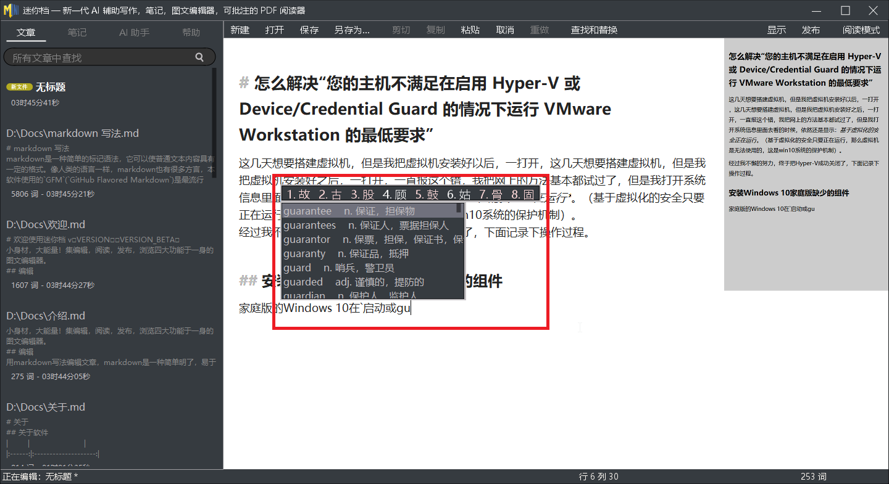889x484 pixels.
Task: Click the app logo icon in title bar
Action: pyautogui.click(x=10, y=10)
